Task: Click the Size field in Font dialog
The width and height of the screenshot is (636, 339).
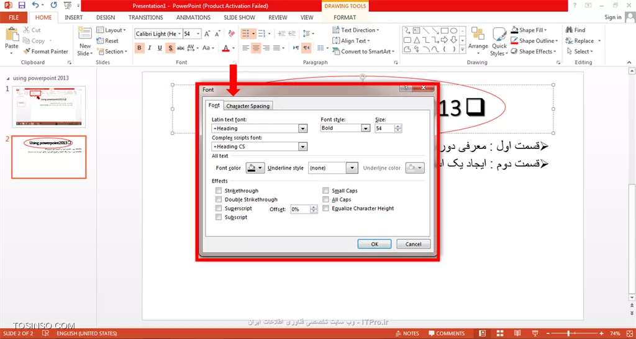Action: [384, 128]
